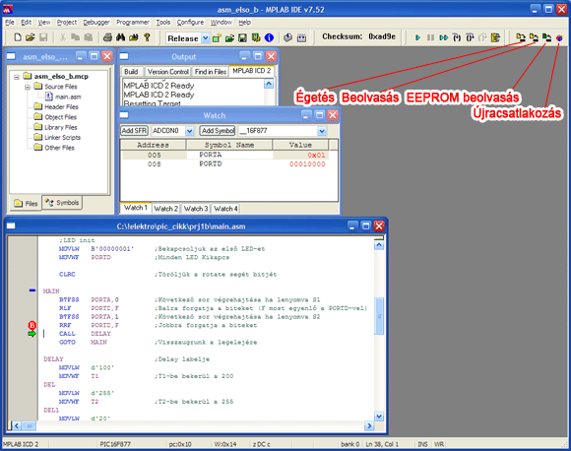
Task: Click the Value column header in Watch
Action: coord(300,145)
